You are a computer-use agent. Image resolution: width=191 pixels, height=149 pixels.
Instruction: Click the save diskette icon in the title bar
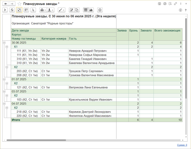(x=160, y=4)
